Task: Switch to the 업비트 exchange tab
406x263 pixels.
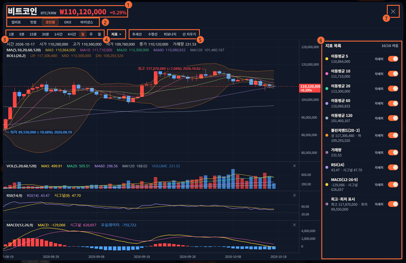Action: pos(16,22)
